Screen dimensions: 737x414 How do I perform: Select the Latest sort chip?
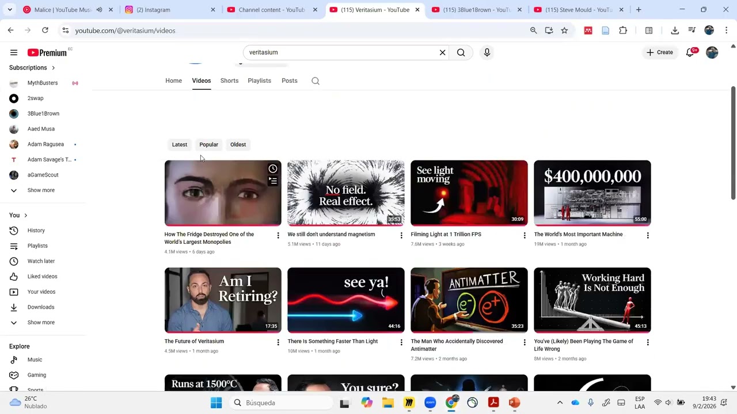point(180,145)
